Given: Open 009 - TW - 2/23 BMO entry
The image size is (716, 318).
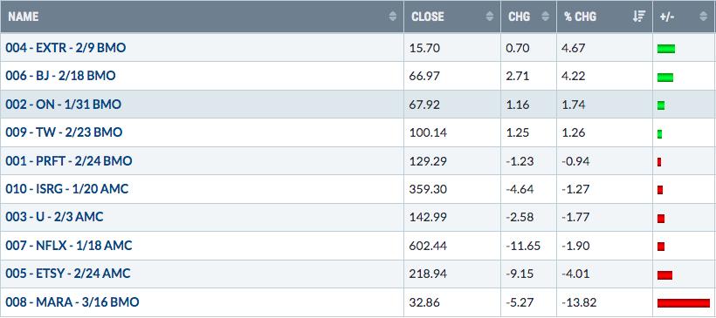Looking at the screenshot, I should [64, 132].
